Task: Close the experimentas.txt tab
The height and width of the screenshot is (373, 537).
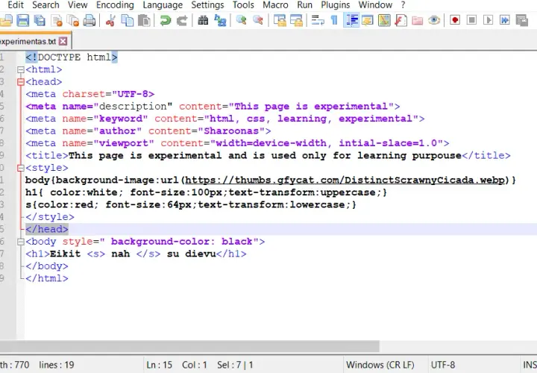Action: coord(63,42)
